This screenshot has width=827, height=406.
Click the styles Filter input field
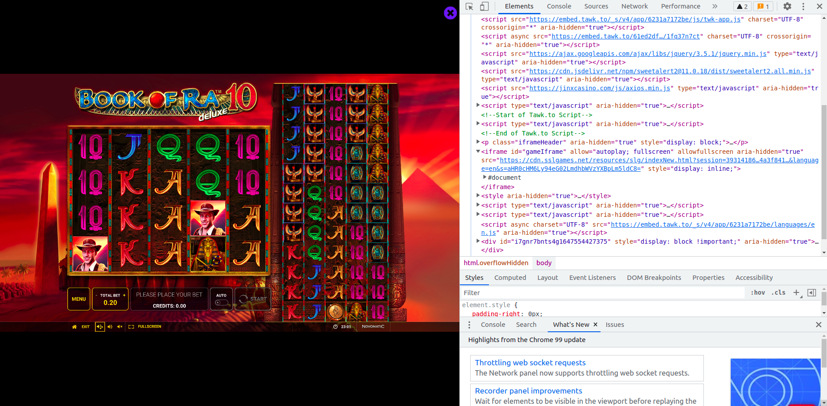[602, 292]
